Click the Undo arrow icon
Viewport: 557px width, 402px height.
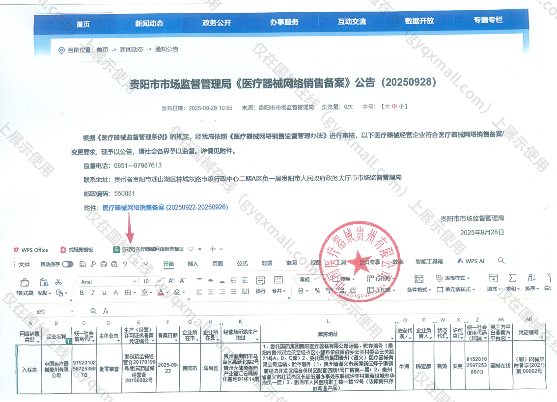click(x=125, y=264)
